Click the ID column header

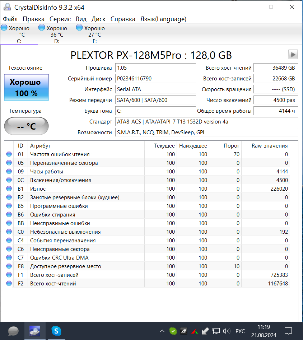coord(20,146)
